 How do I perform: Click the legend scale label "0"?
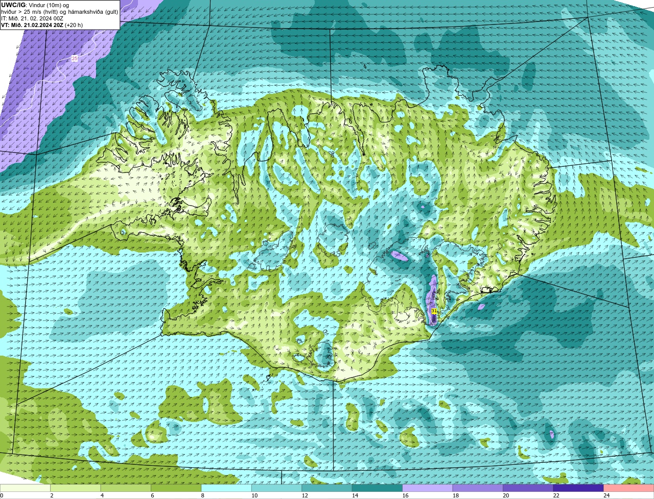coord(2,495)
